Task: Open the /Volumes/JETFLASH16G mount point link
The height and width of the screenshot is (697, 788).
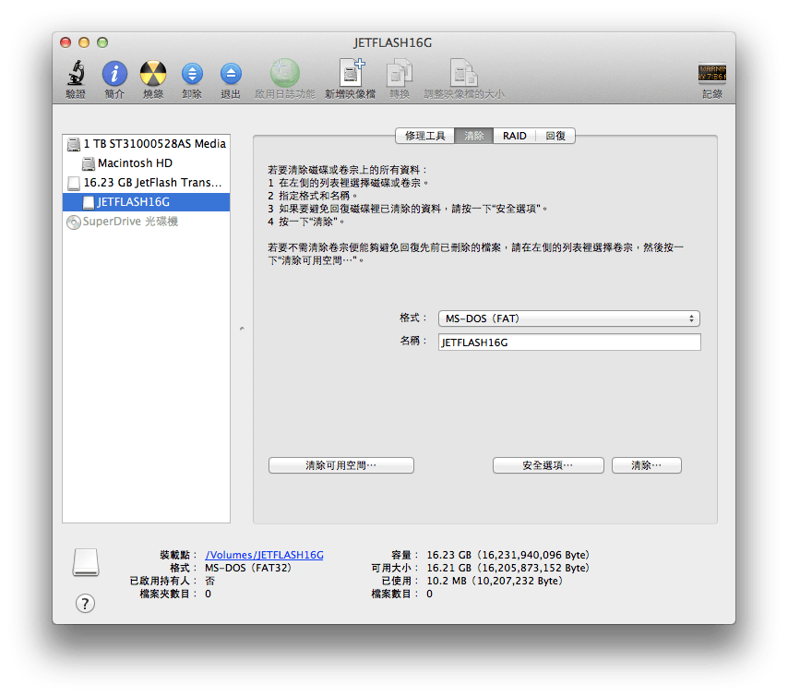Action: click(264, 554)
